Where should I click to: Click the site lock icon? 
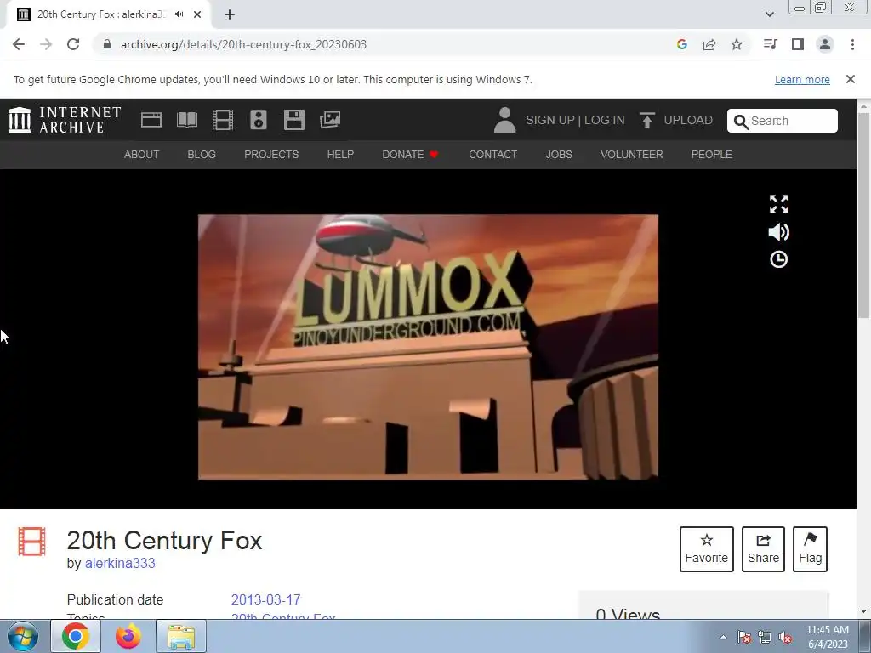[107, 44]
